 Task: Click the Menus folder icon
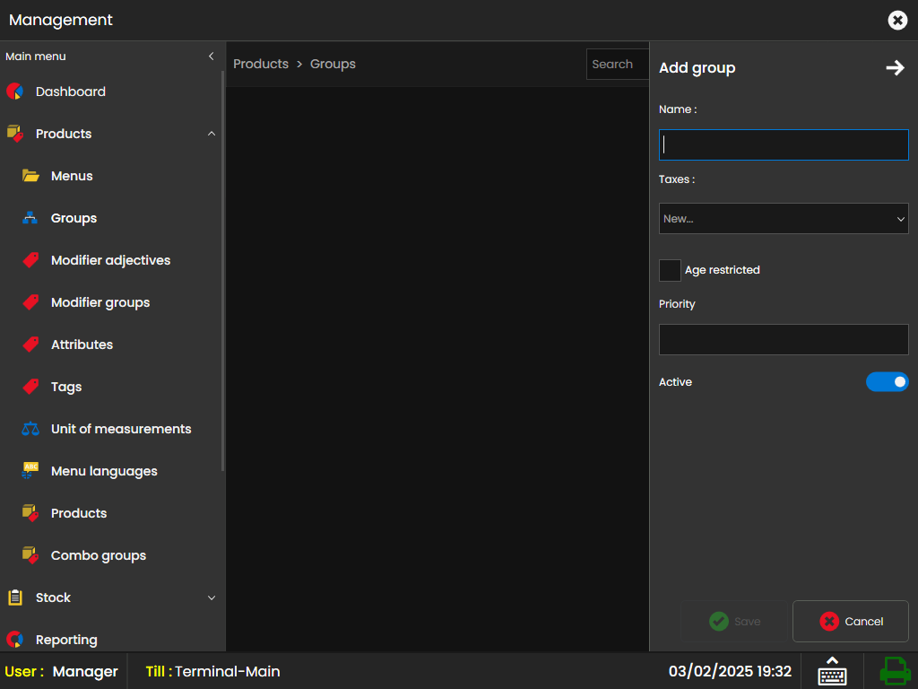pos(30,176)
